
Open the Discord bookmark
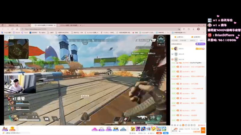pos(17,33)
